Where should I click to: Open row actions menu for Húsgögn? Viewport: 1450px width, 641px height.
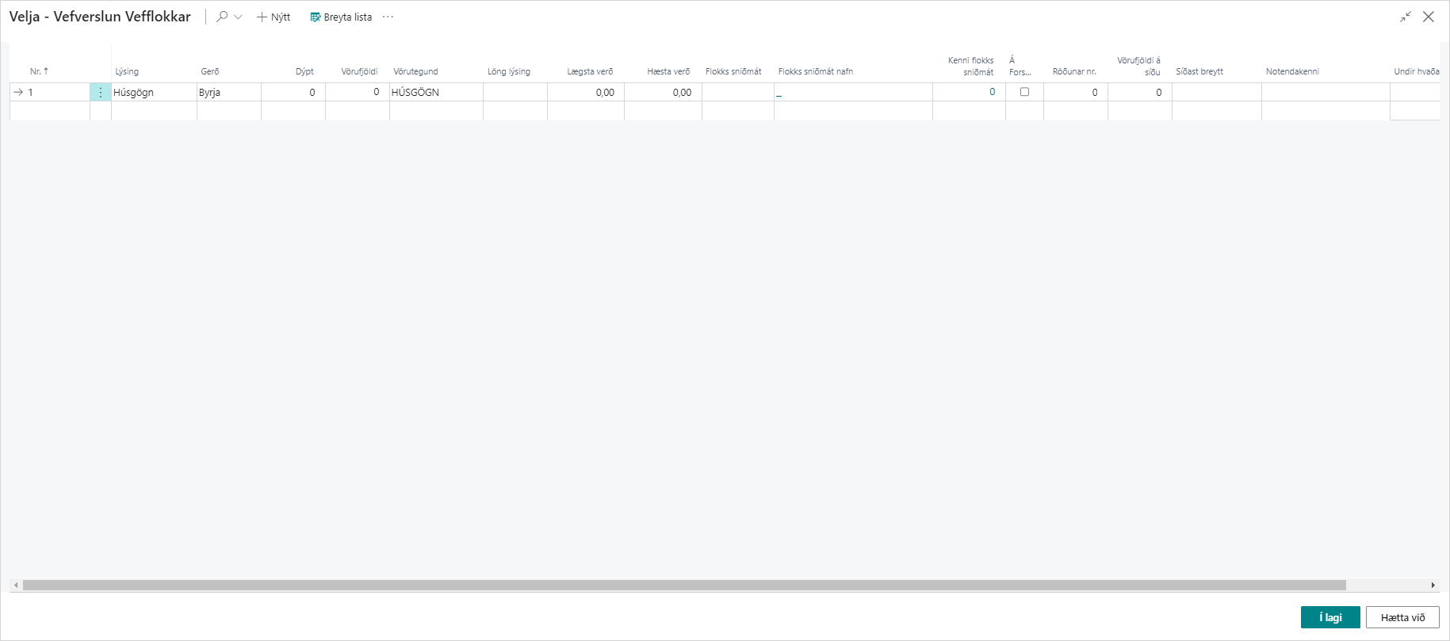[x=101, y=93]
